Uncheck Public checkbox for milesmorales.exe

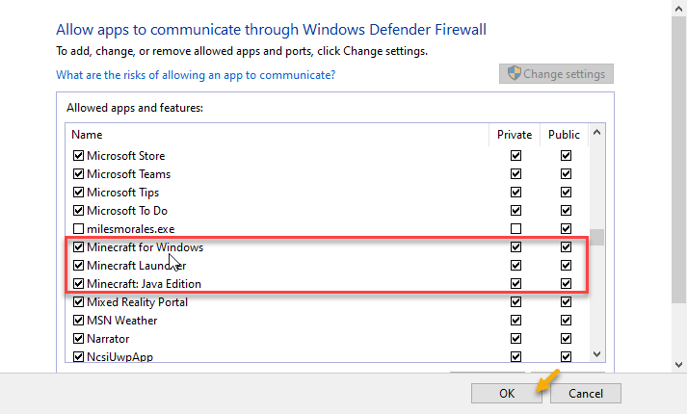(566, 229)
